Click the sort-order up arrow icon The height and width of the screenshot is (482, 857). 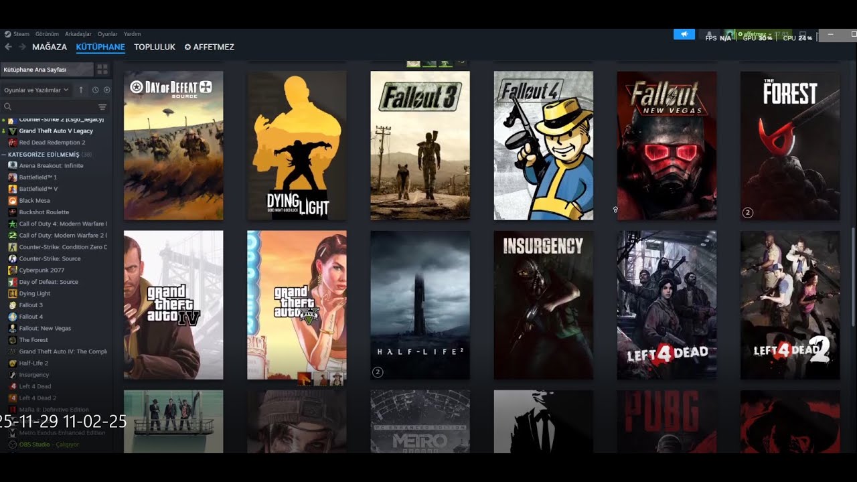coord(81,90)
